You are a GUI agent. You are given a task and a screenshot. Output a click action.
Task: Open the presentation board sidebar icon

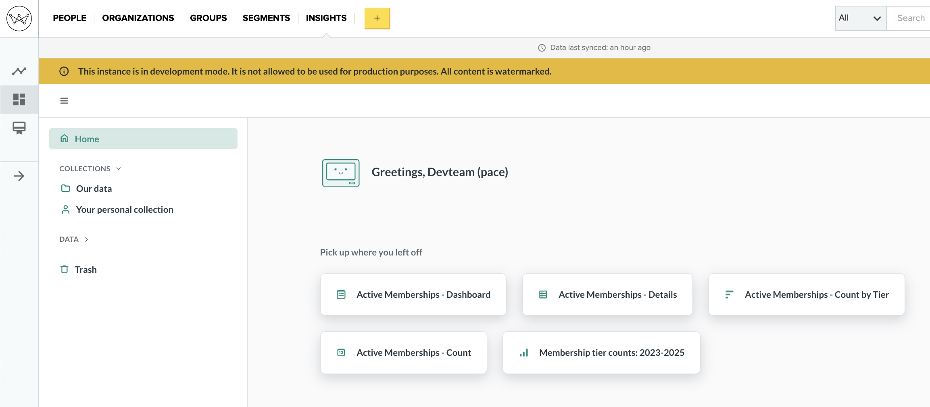(19, 128)
